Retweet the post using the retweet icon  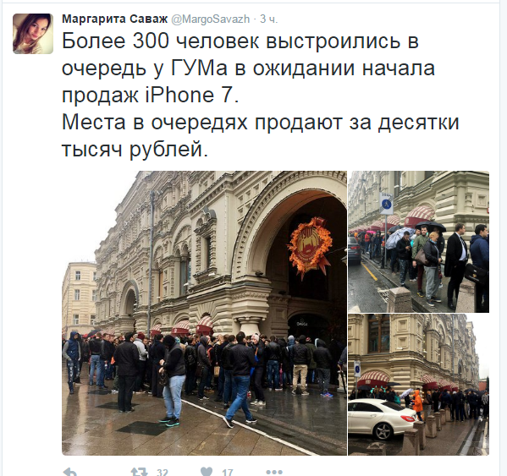[x=140, y=472]
